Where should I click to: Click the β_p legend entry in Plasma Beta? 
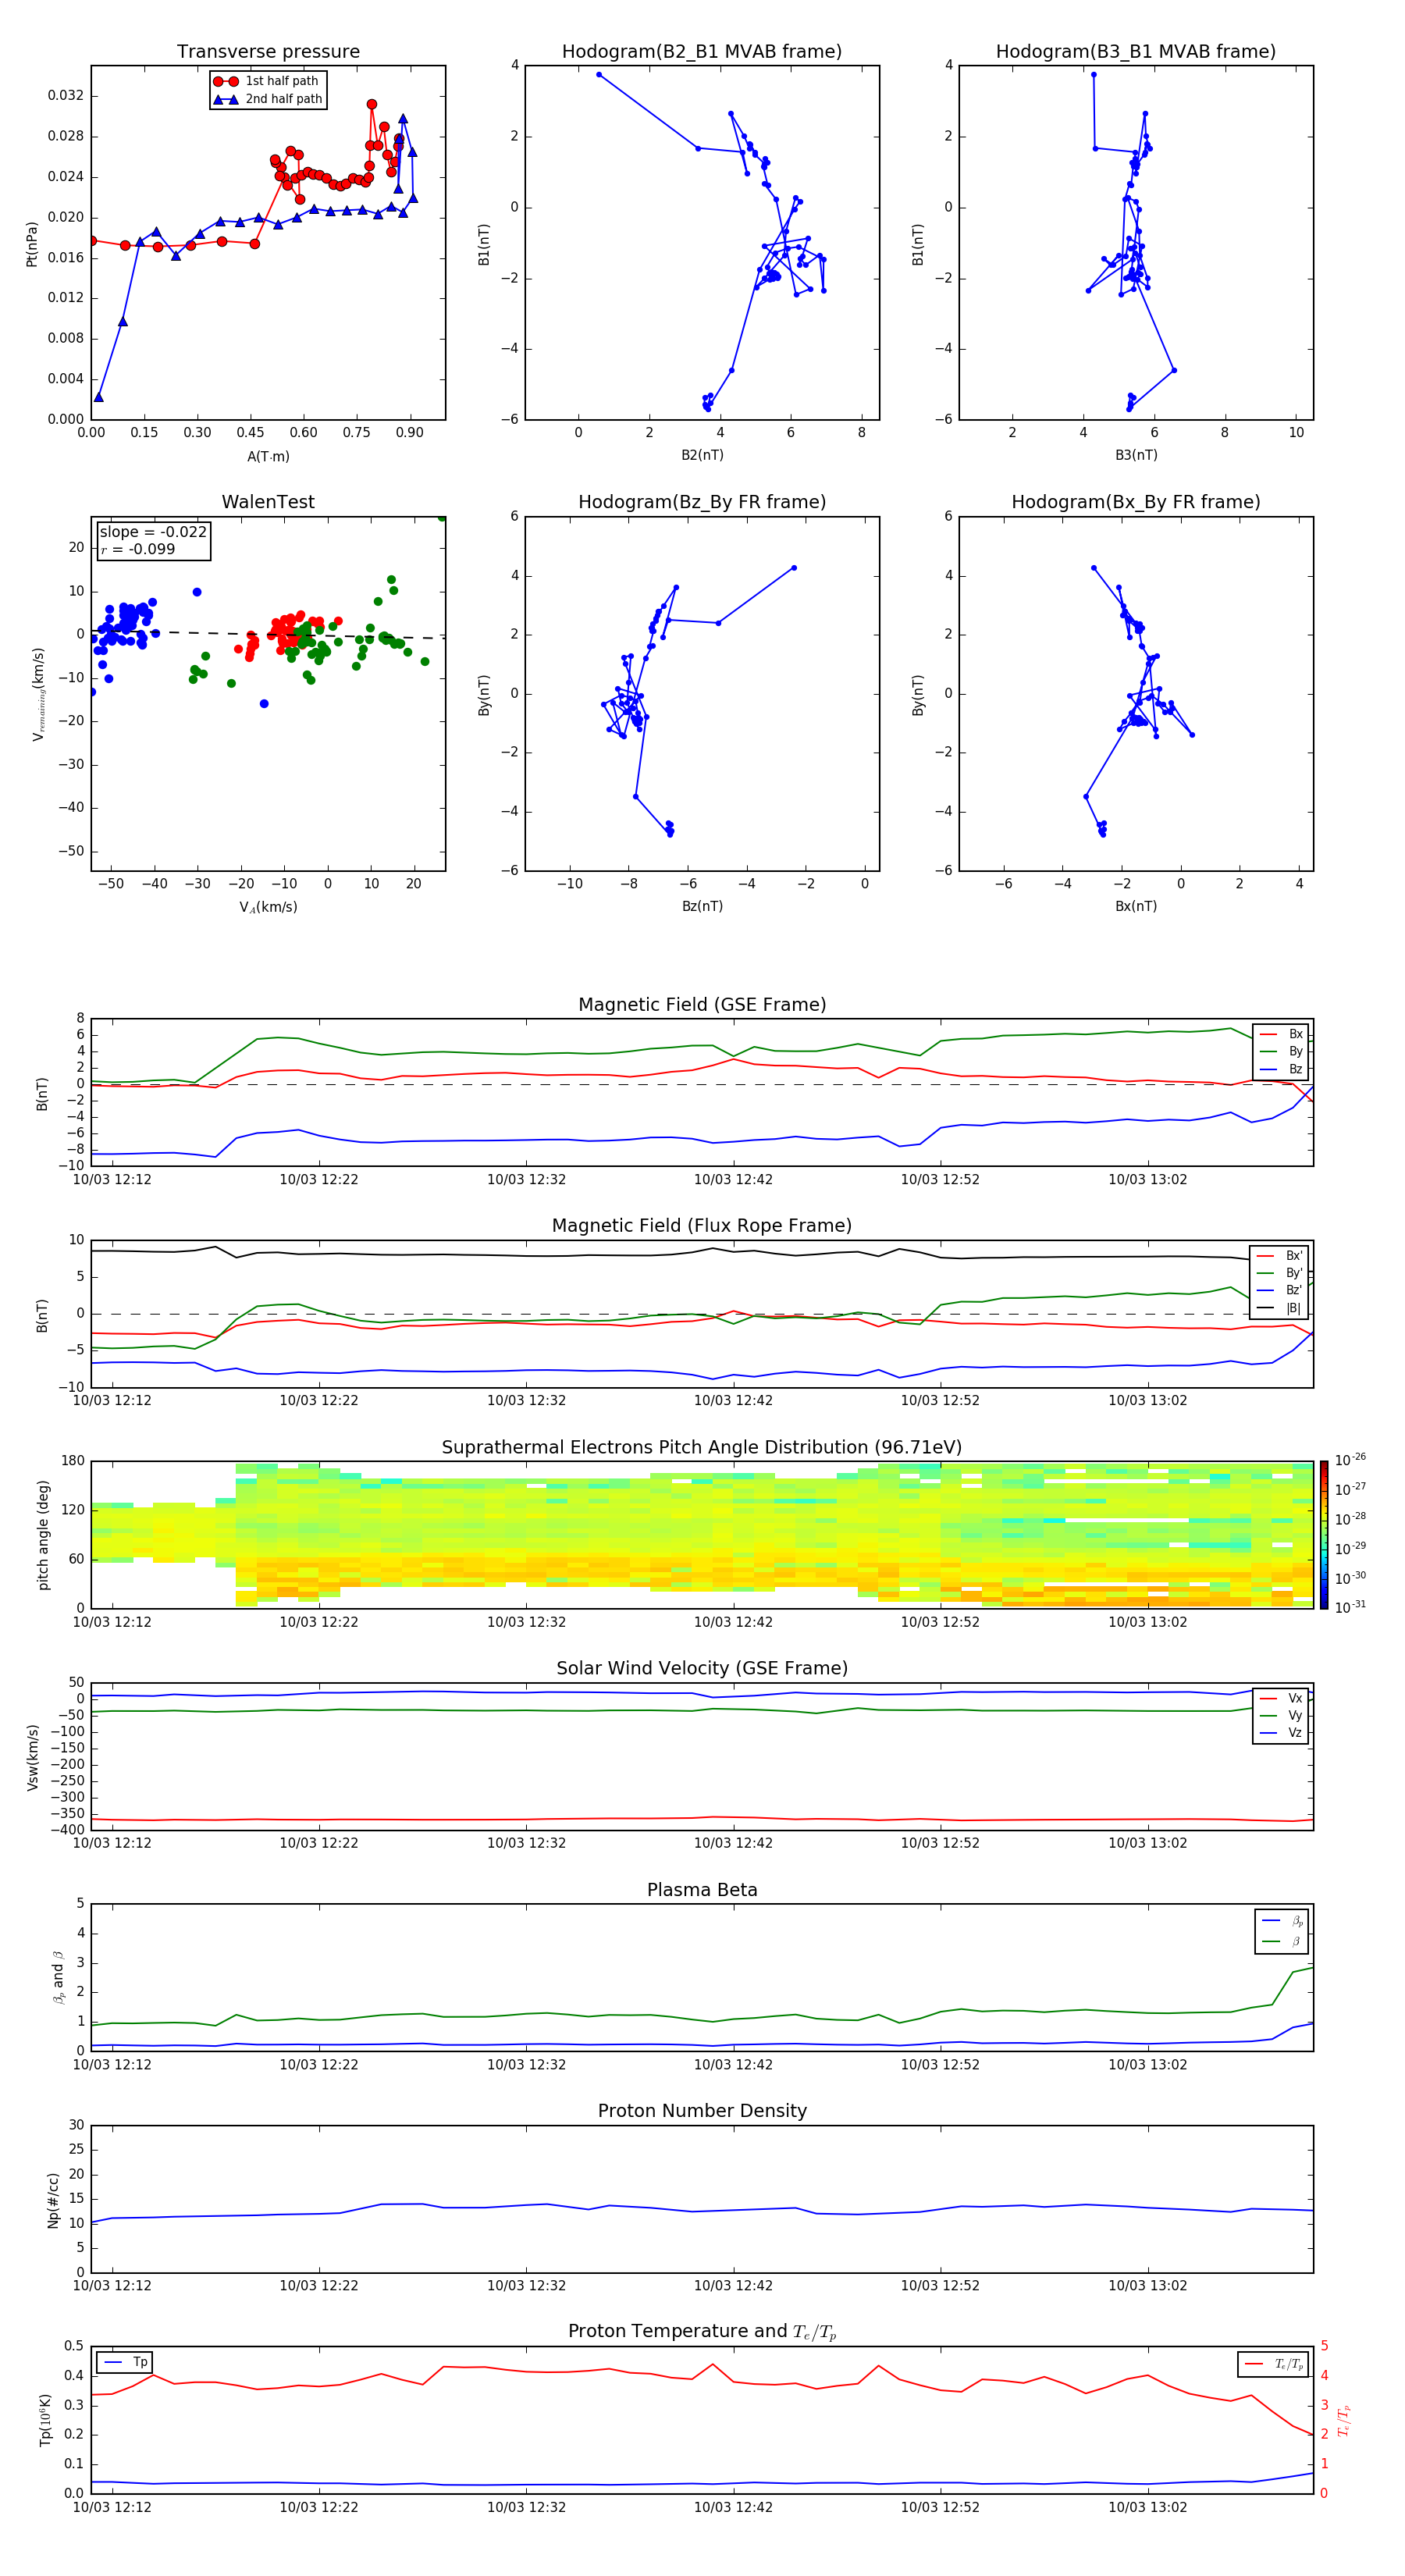[1283, 1921]
